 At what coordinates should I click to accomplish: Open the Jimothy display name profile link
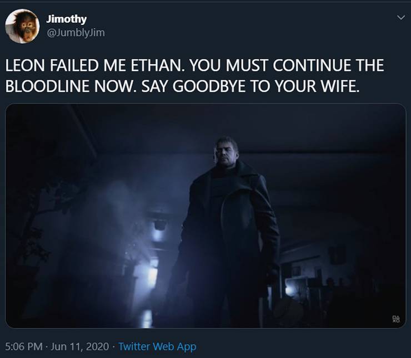(x=66, y=19)
